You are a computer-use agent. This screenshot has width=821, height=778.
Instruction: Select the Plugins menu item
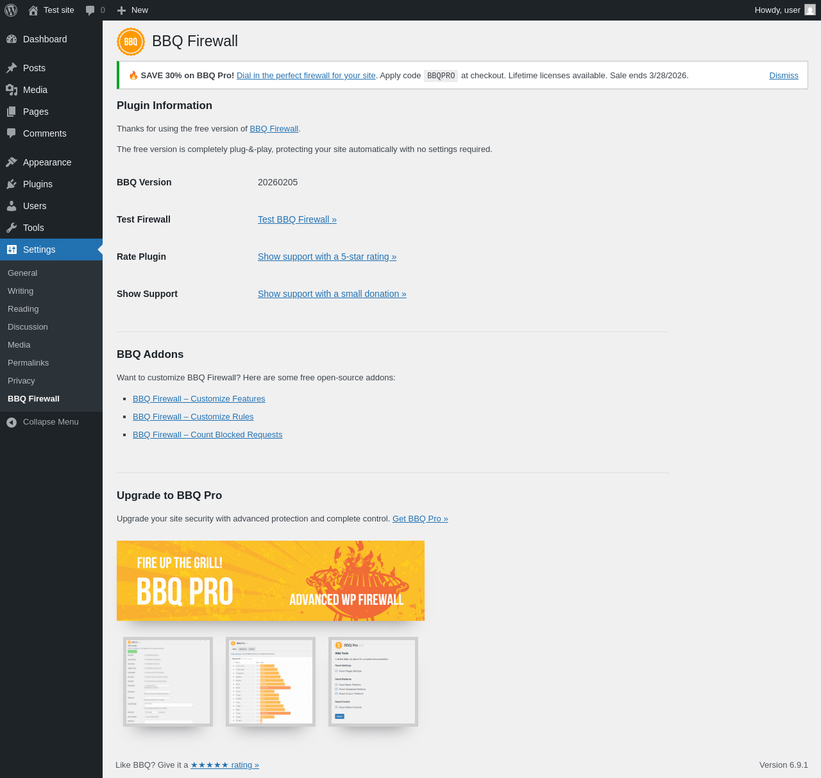[51, 184]
